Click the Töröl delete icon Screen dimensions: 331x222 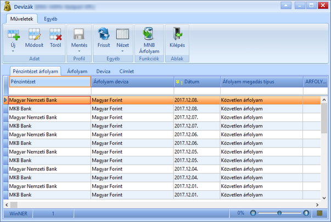[x=55, y=34]
